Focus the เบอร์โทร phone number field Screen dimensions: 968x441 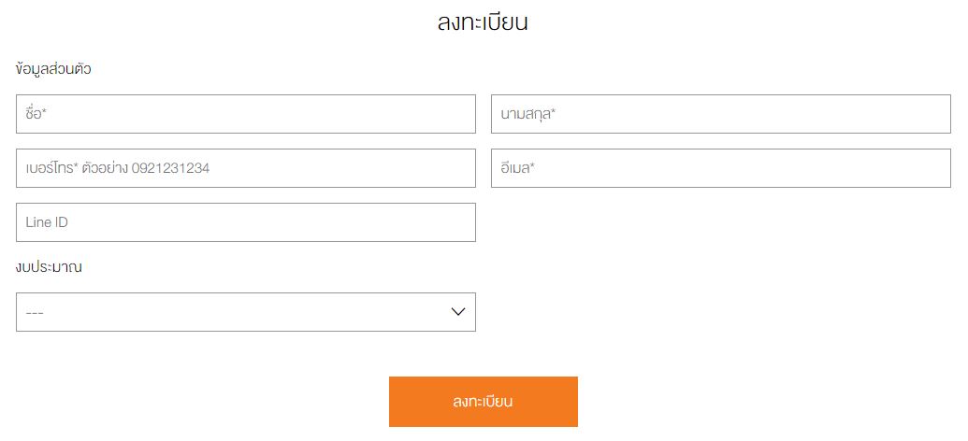245,168
